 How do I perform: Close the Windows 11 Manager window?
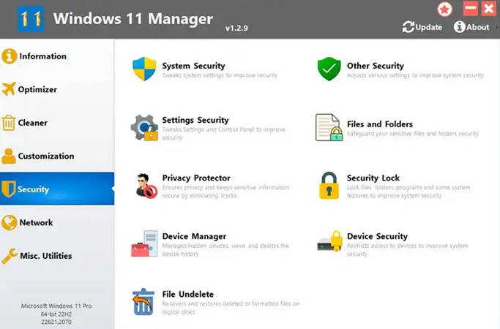coord(489,8)
